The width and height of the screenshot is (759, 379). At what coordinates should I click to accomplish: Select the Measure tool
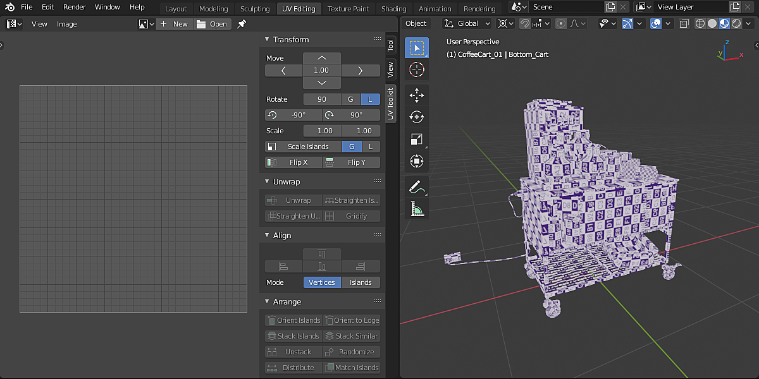pyautogui.click(x=416, y=208)
